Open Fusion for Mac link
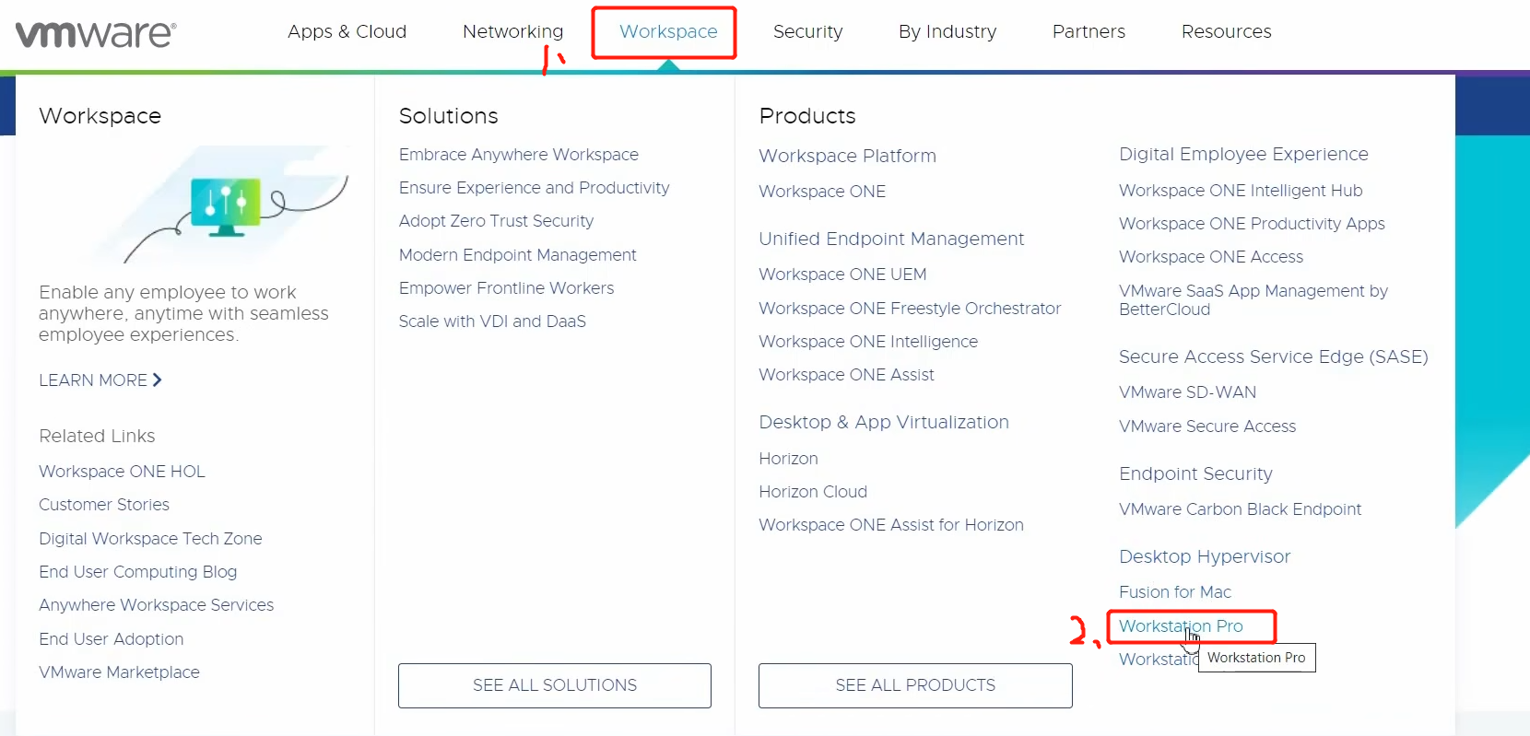This screenshot has height=736, width=1530. pos(1175,592)
